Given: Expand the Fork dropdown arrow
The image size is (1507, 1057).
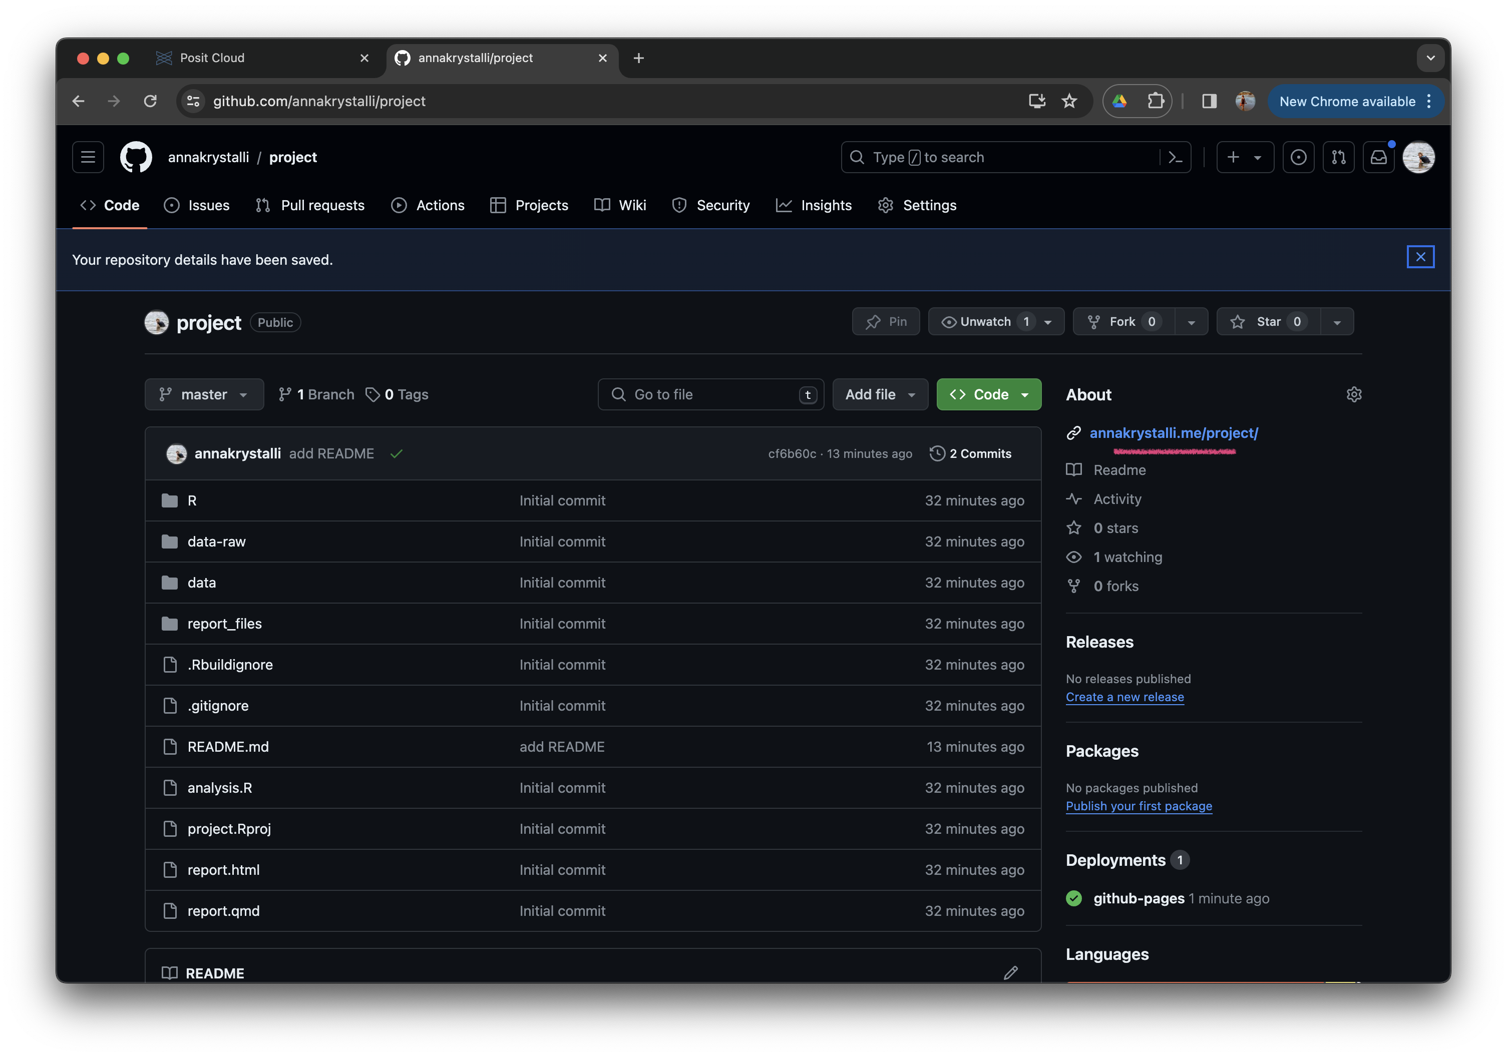Looking at the screenshot, I should point(1191,321).
